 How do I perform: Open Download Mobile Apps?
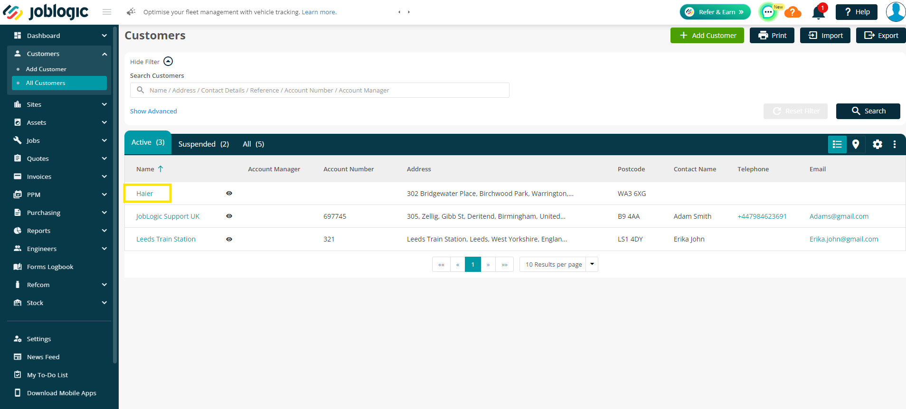coord(61,393)
